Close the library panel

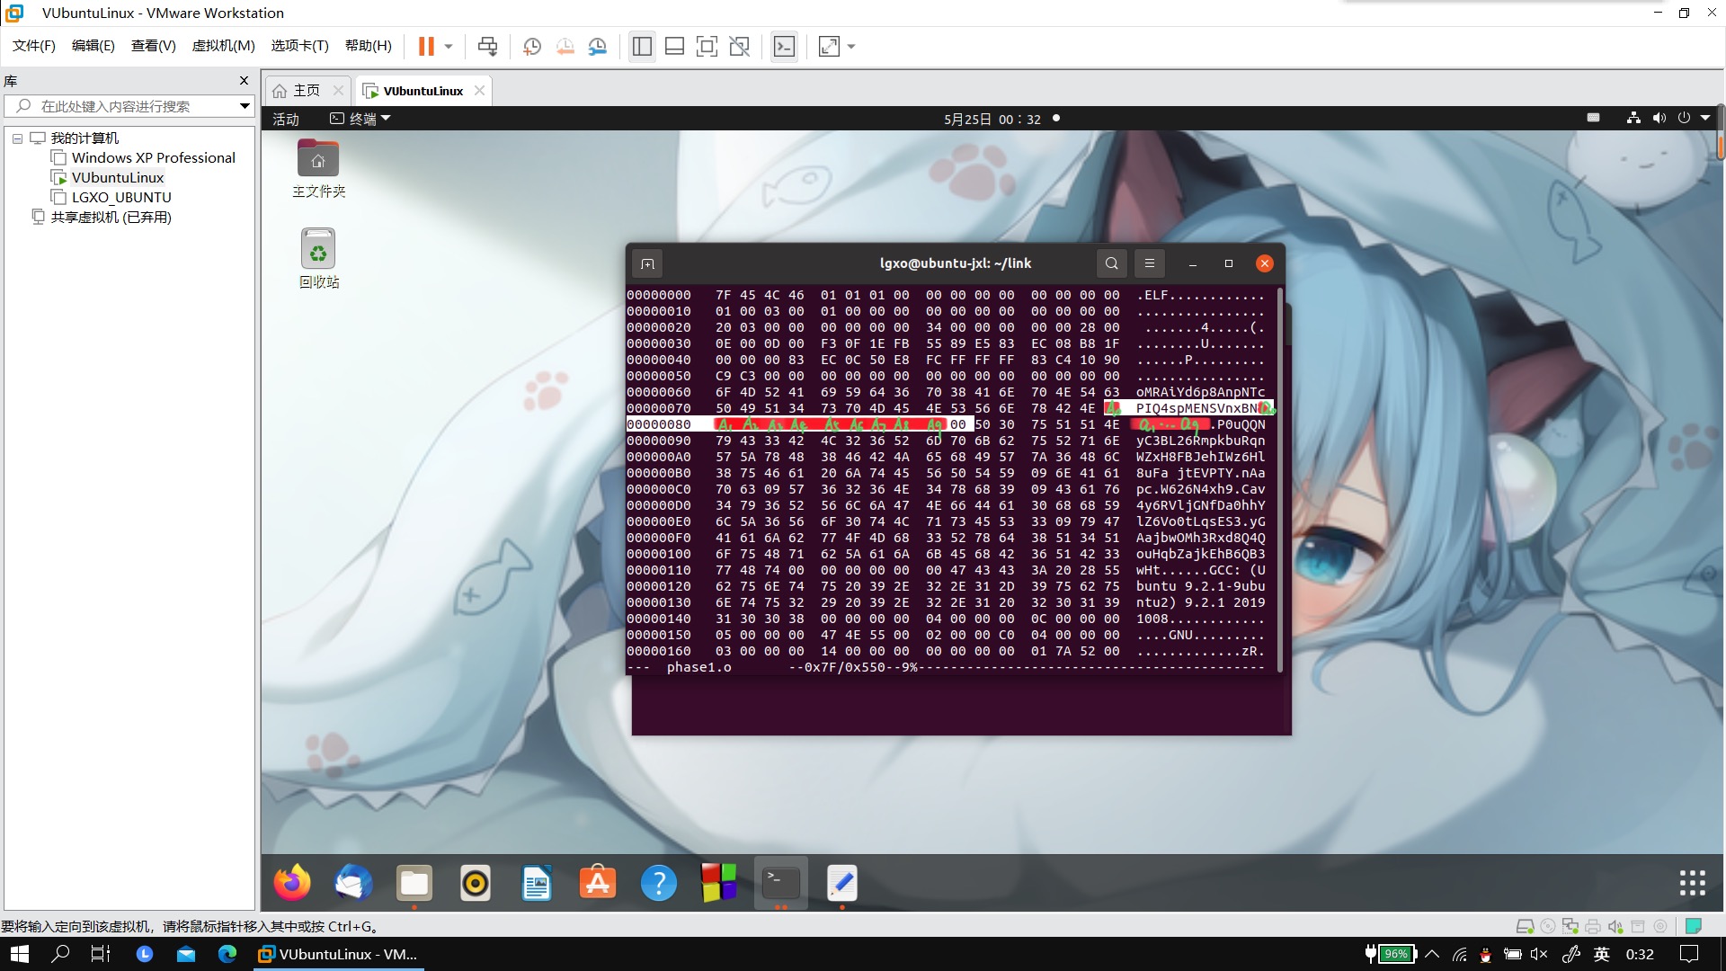pos(244,81)
